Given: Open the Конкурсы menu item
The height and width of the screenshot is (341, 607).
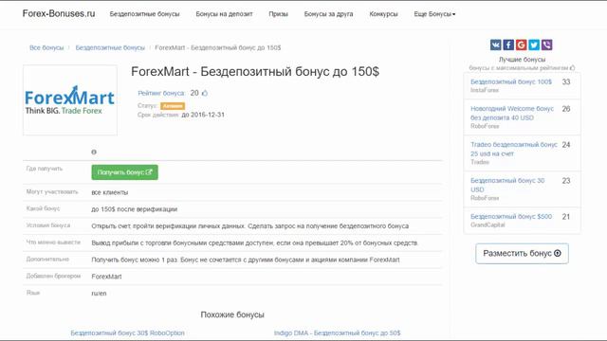Looking at the screenshot, I should pos(383,14).
